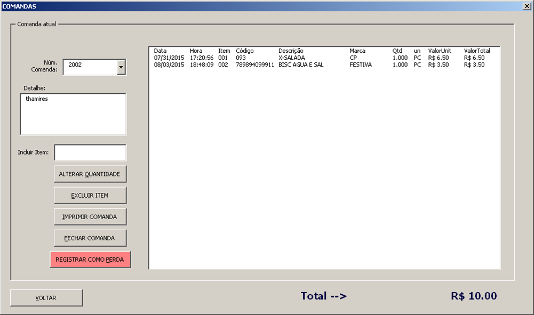Viewport: 534px width, 315px height.
Task: Click the EXCLUIR ITEM button
Action: (90, 196)
